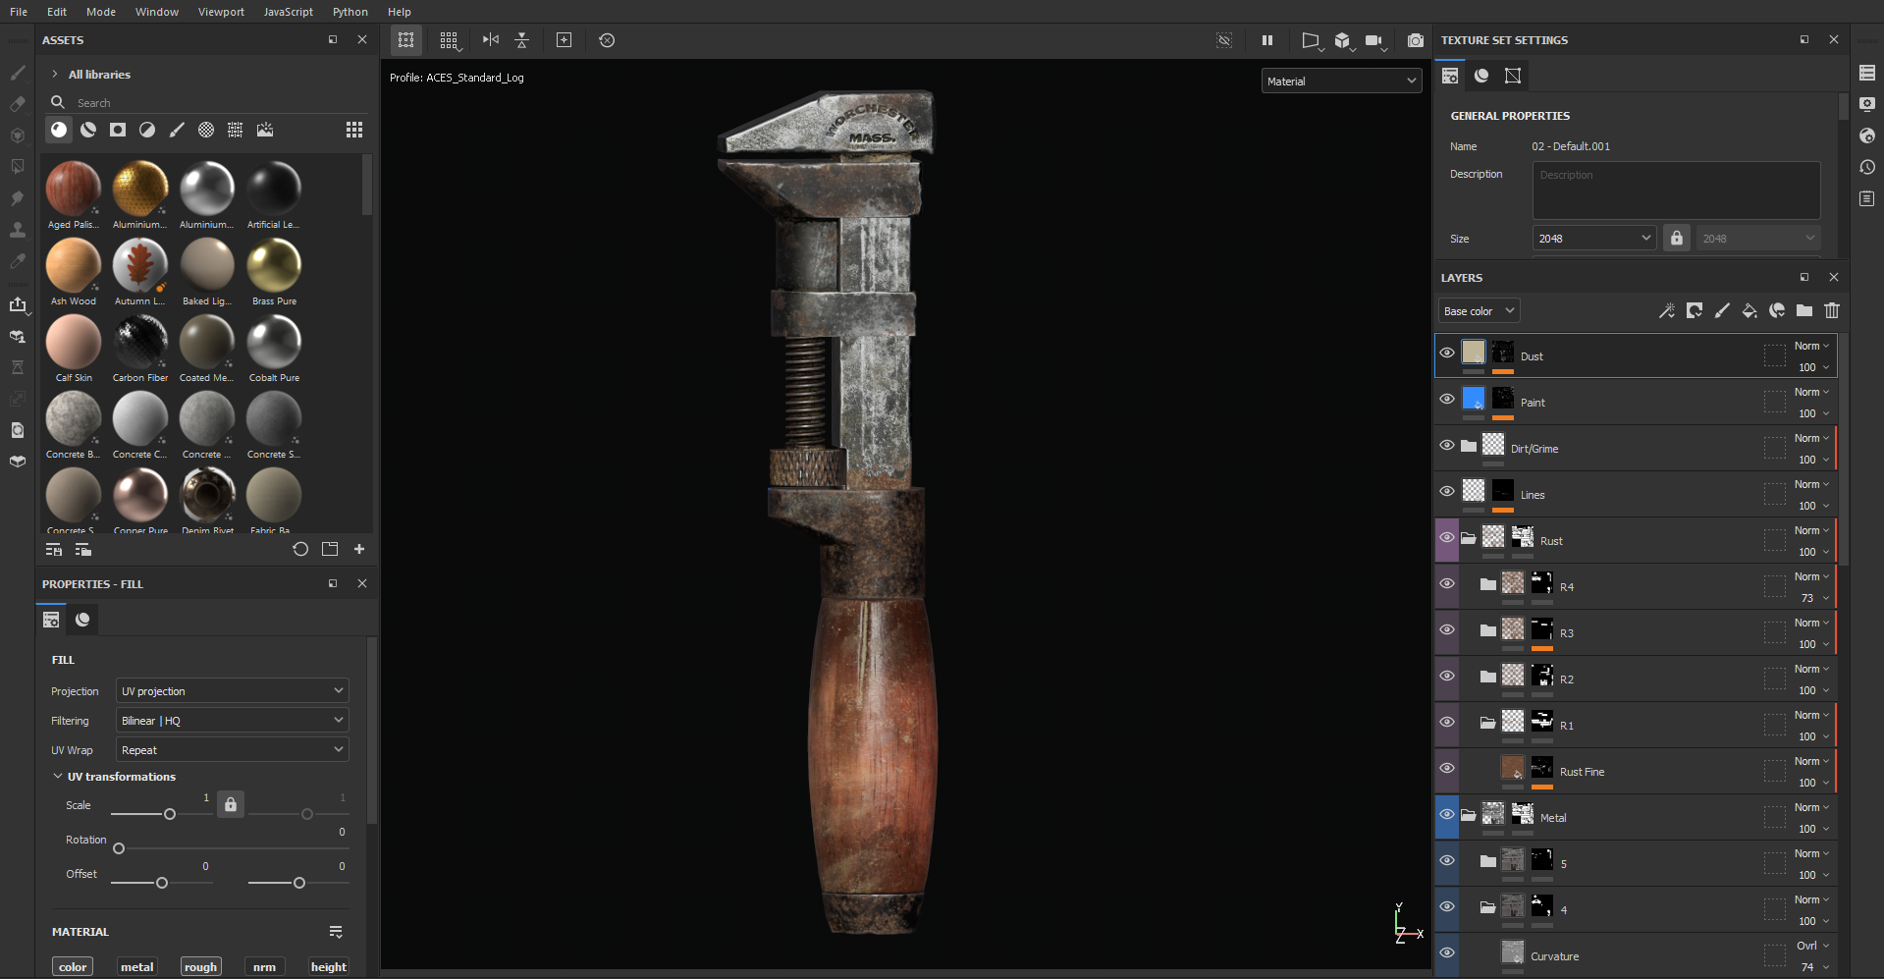Select the Material picker eyedropper tool
This screenshot has width=1884, height=979.
pos(18,261)
